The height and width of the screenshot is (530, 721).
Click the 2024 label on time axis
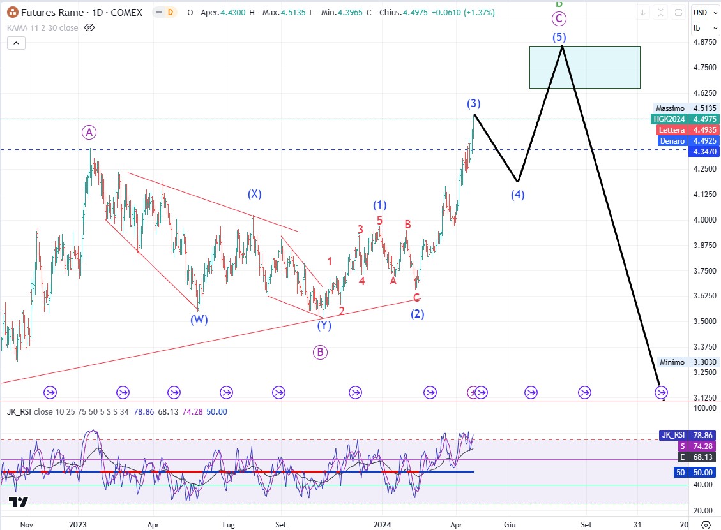tap(382, 524)
